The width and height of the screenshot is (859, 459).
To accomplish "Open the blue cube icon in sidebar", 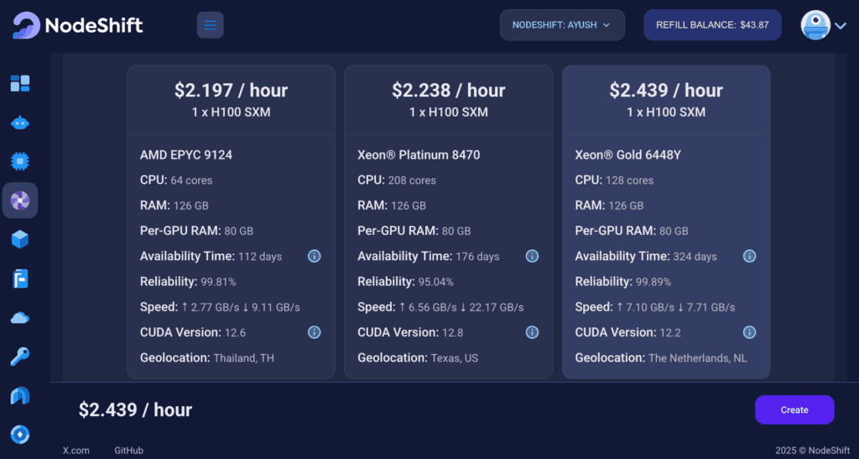I will [x=20, y=239].
